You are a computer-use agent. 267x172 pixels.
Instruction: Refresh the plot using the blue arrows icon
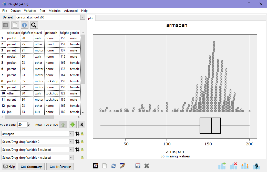pos(114,166)
